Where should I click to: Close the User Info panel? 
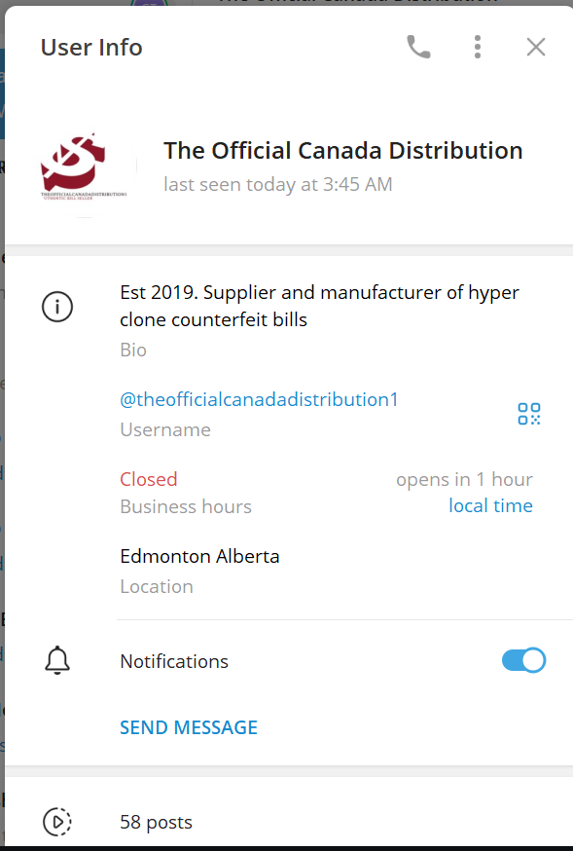pos(536,47)
